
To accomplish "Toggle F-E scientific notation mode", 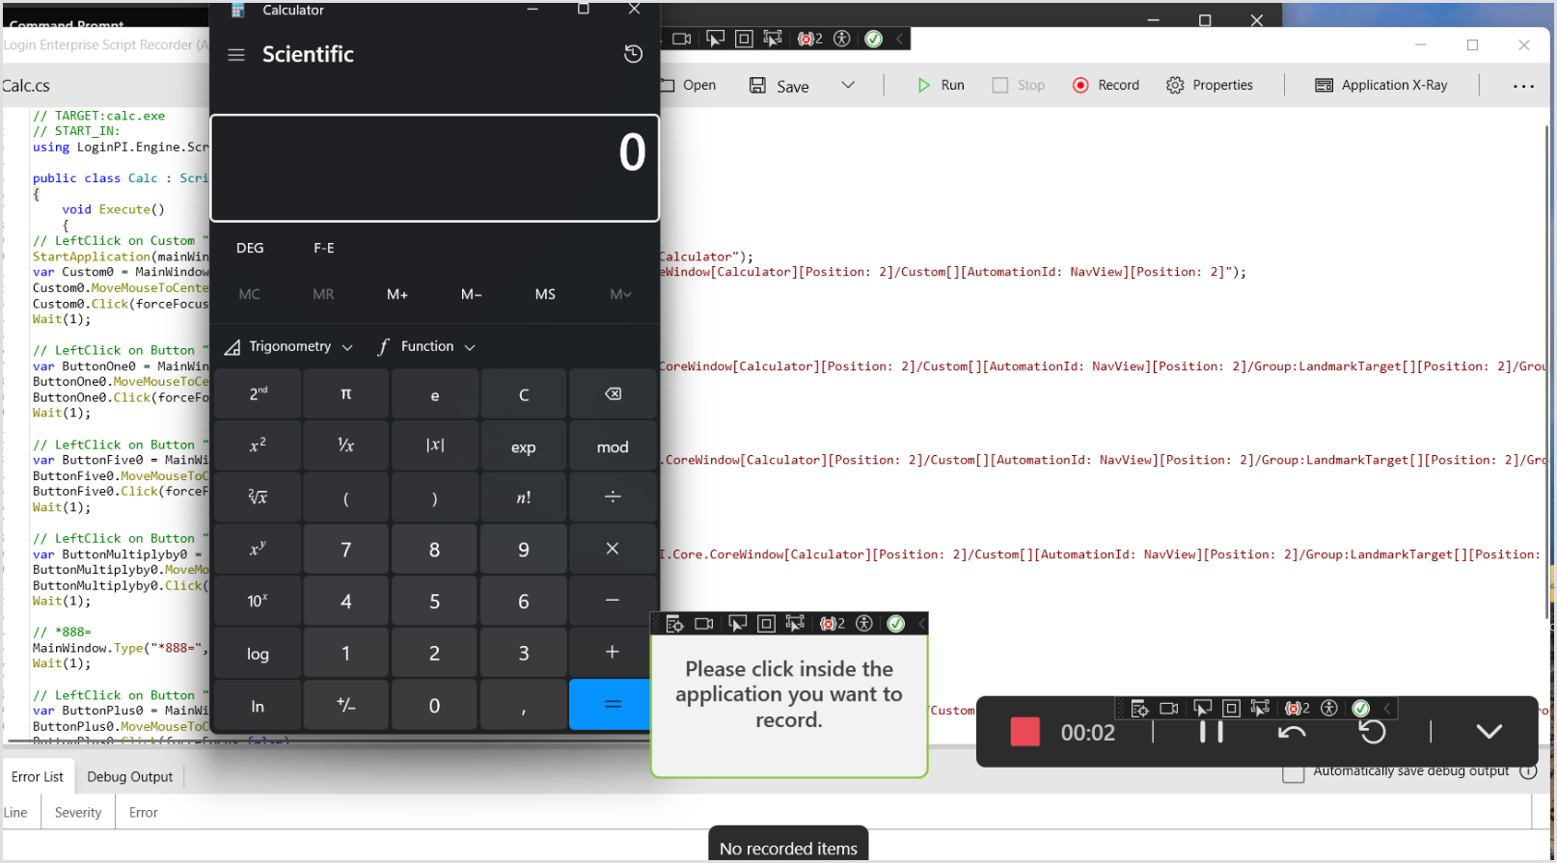I will (324, 248).
